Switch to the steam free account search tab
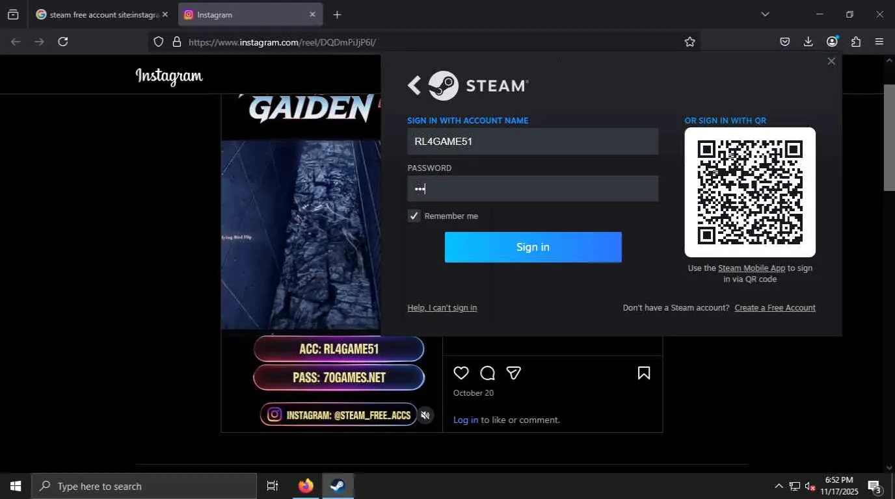Image resolution: width=895 pixels, height=499 pixels. point(98,14)
